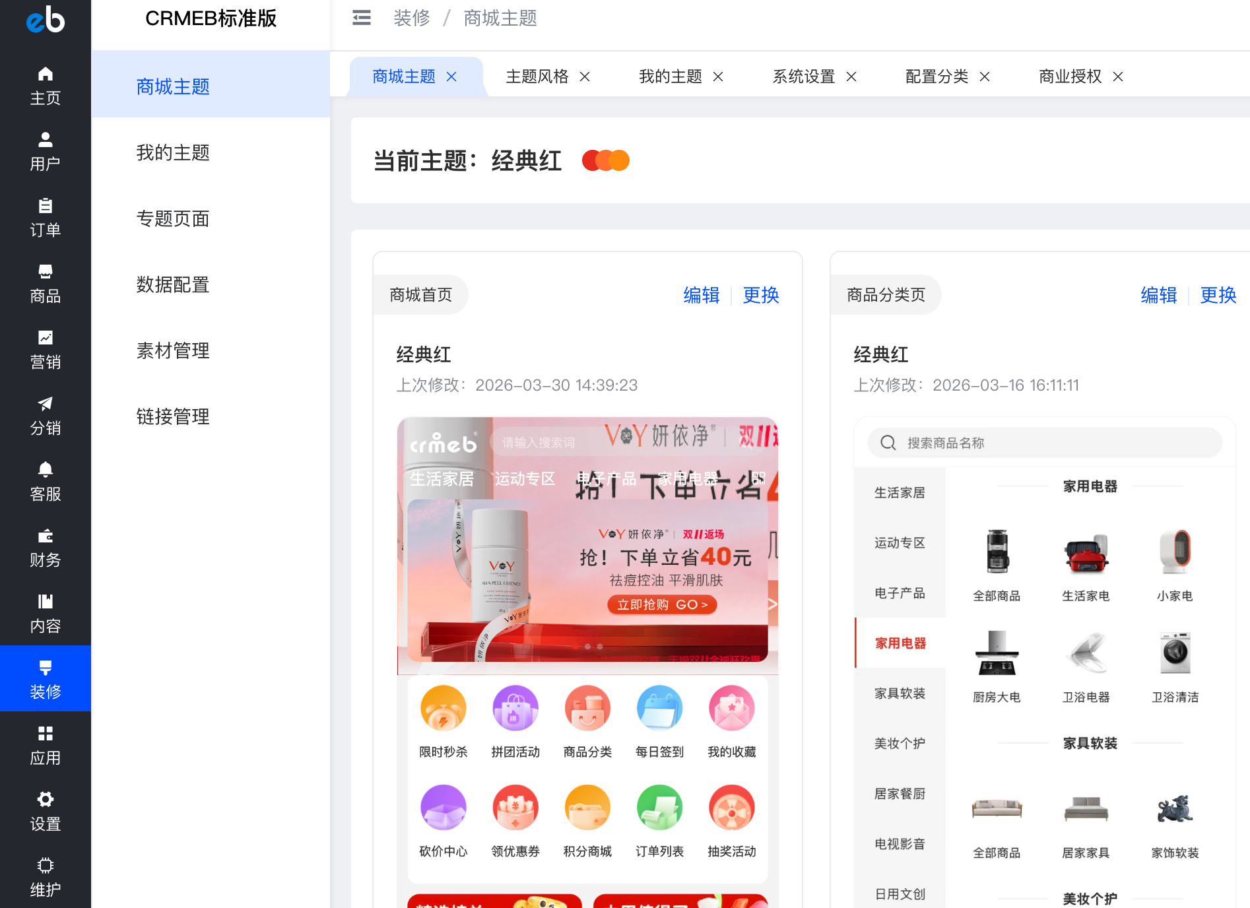Click the 厨房大电 product thumbnail
Viewport: 1250px width, 908px height.
coord(997,653)
